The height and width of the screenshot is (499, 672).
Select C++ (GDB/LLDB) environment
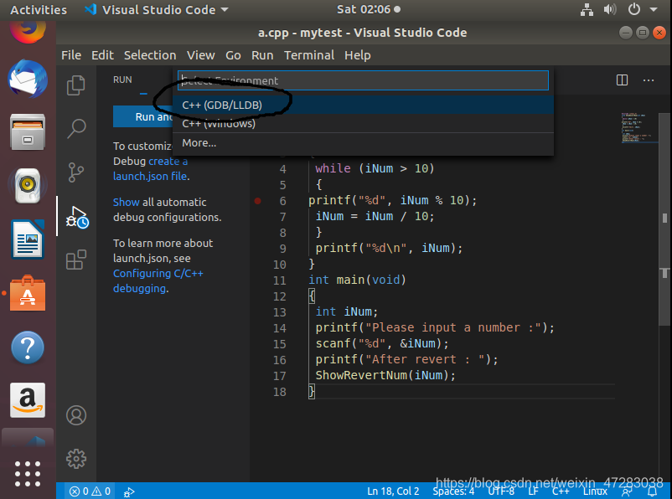click(363, 105)
